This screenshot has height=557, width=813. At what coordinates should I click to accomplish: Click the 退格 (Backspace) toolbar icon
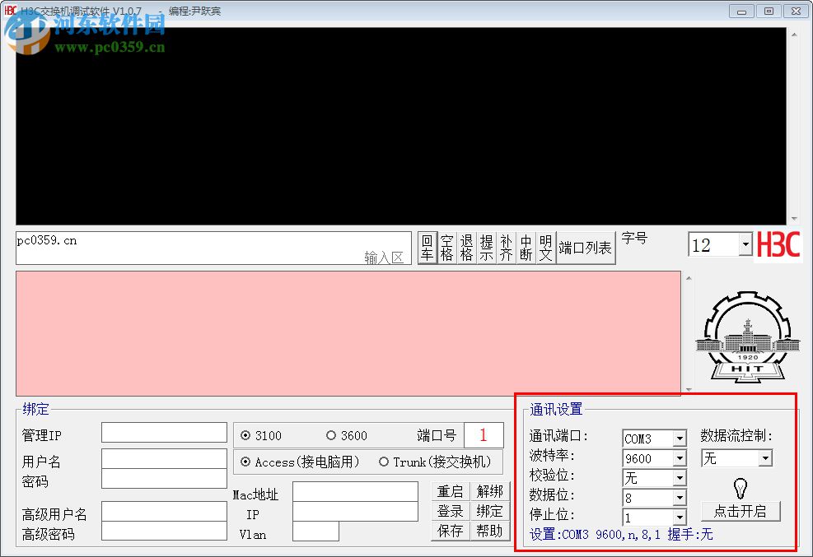click(x=466, y=245)
